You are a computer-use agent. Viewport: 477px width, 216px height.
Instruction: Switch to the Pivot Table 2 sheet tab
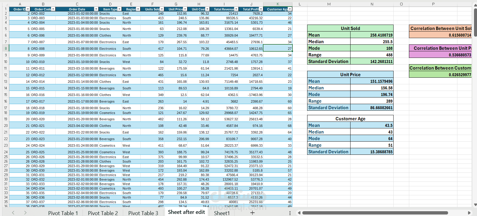[103, 213]
